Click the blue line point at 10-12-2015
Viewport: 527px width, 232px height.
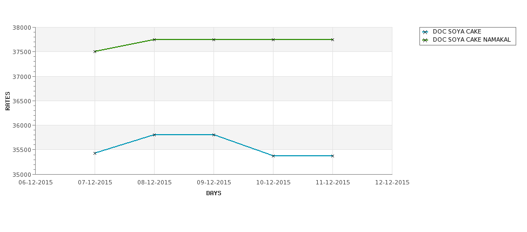(x=273, y=156)
